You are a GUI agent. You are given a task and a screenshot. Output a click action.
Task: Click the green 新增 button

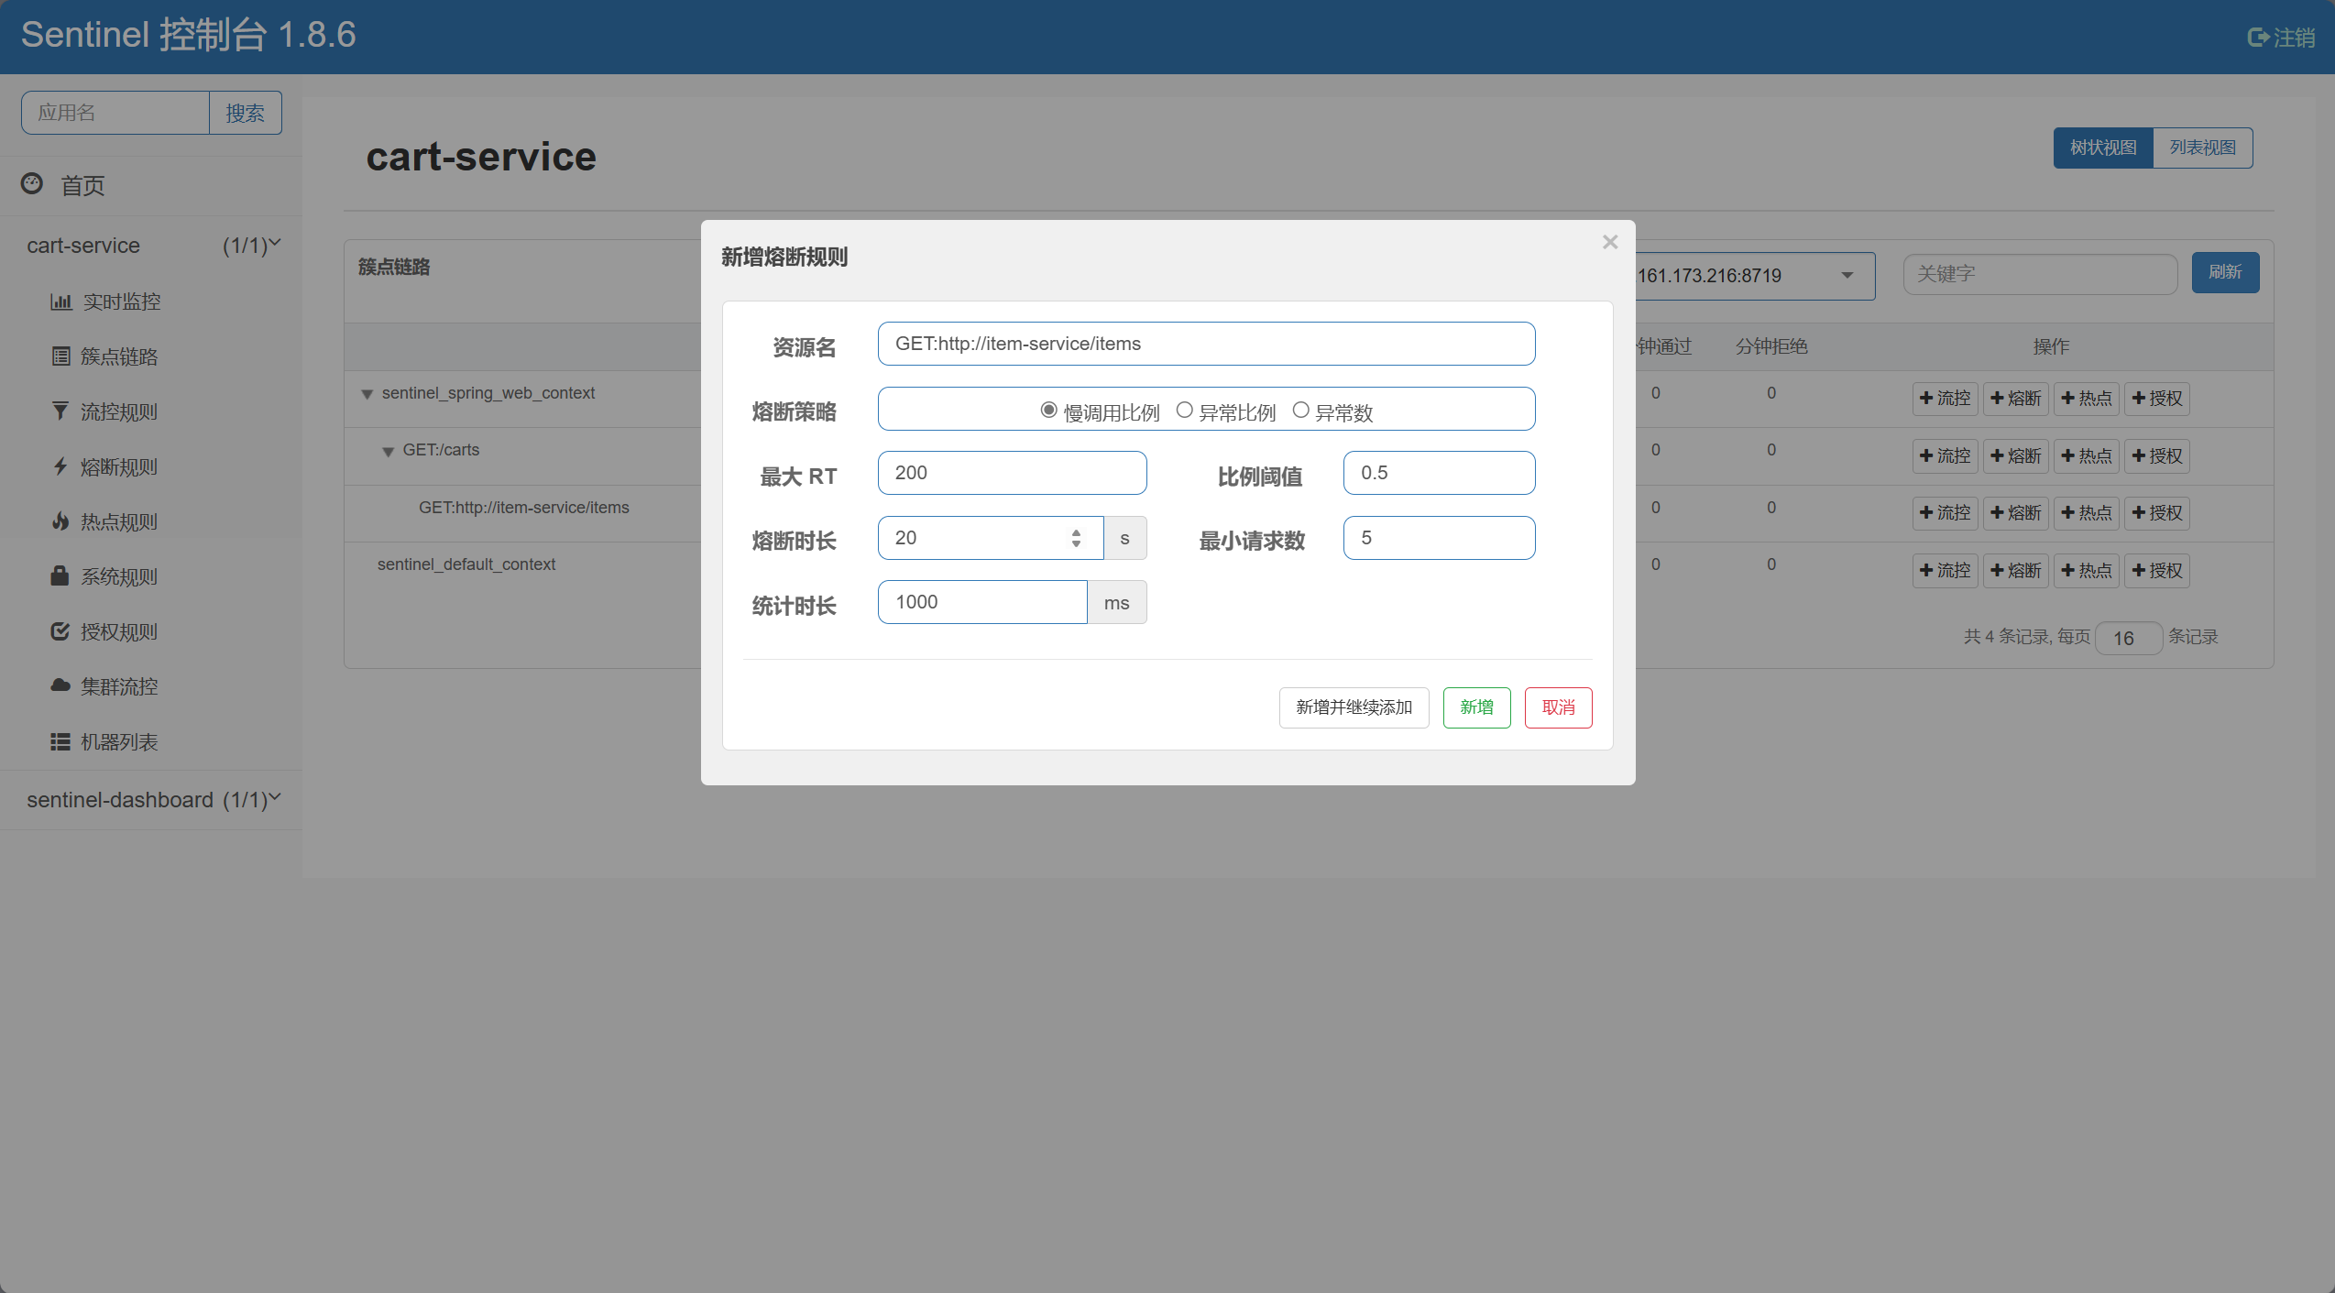(1476, 707)
